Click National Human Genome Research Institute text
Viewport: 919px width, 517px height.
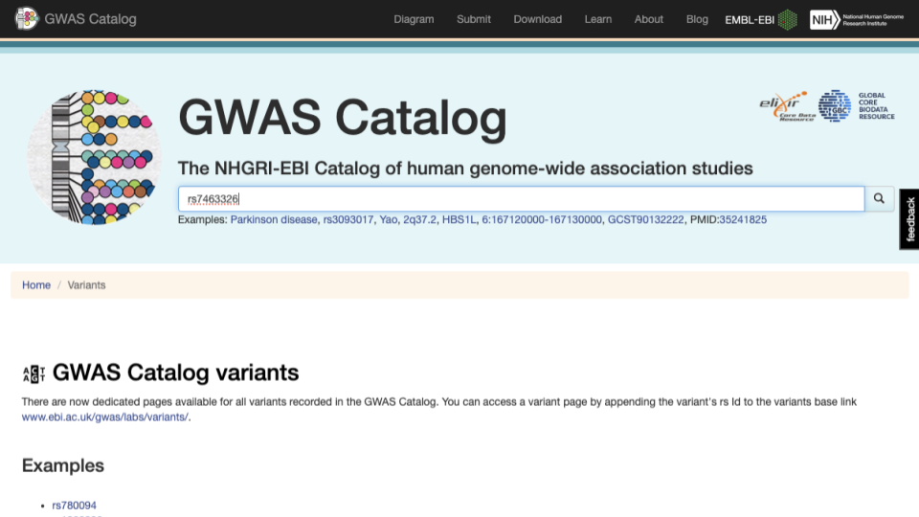click(x=873, y=20)
